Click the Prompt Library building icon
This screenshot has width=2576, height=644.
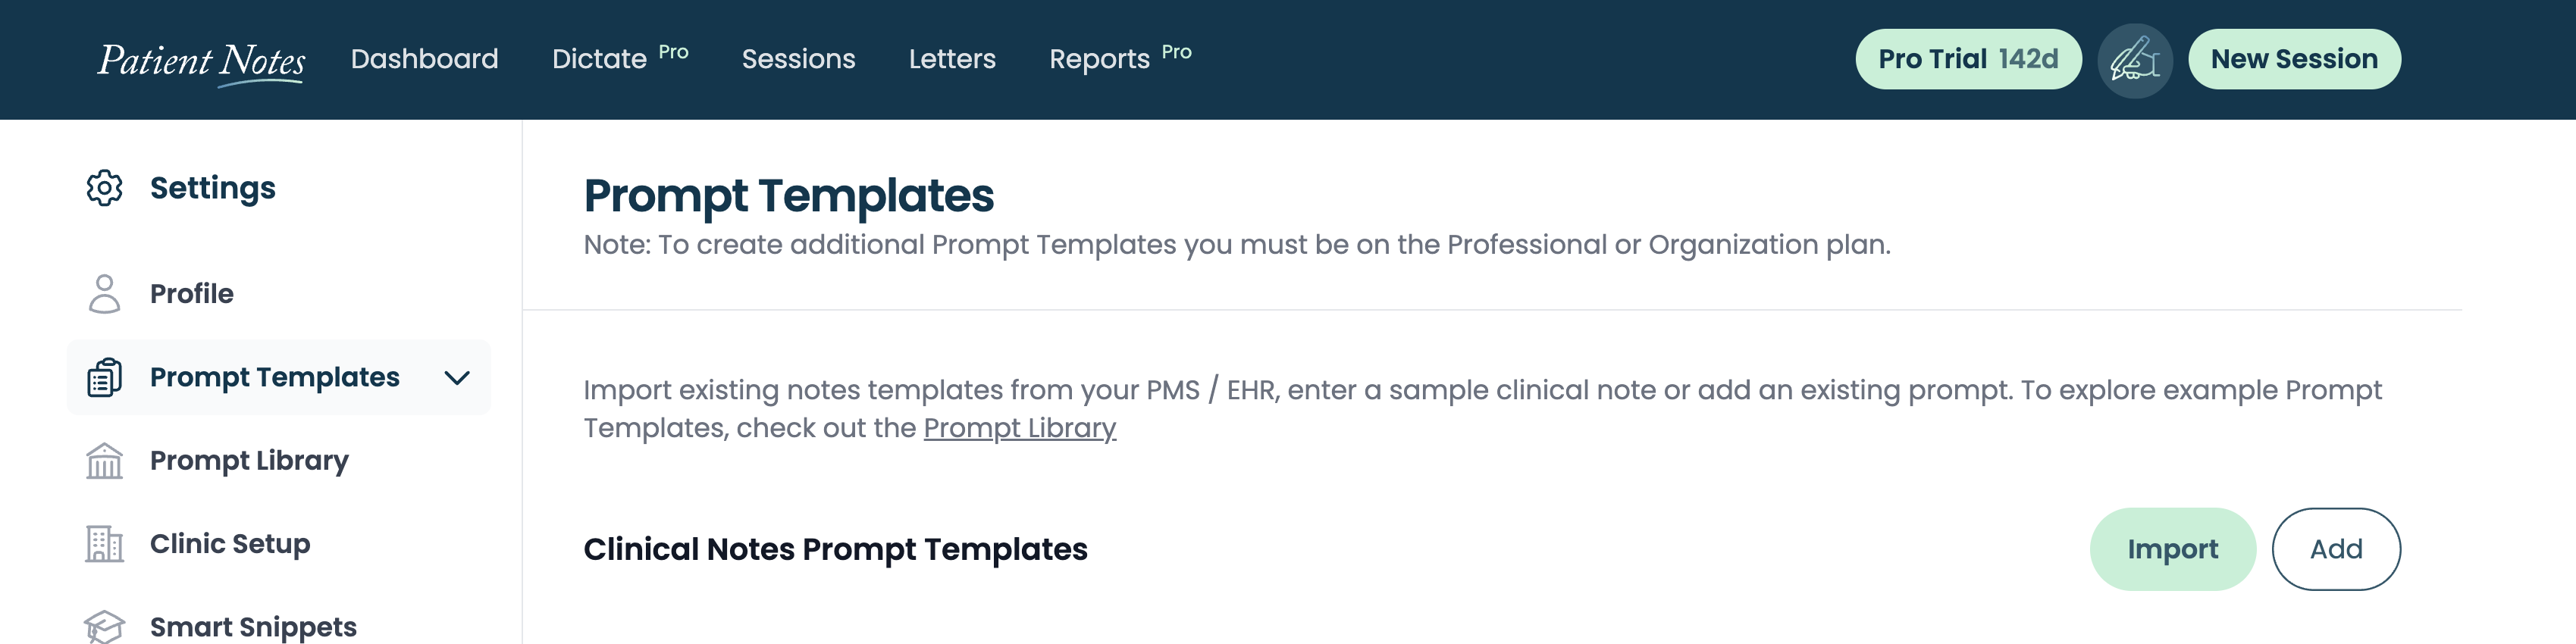104,461
